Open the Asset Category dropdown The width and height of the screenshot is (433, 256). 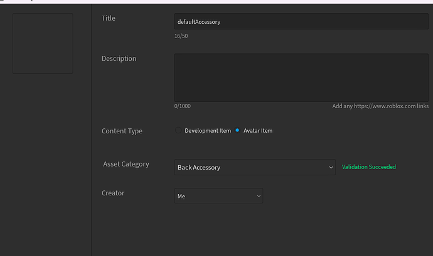click(254, 167)
